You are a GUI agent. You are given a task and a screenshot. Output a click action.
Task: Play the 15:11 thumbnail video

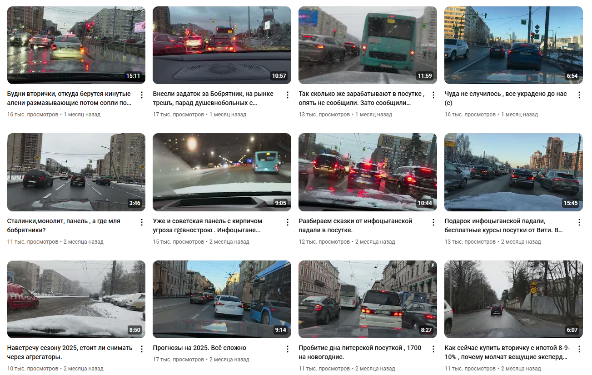click(76, 45)
